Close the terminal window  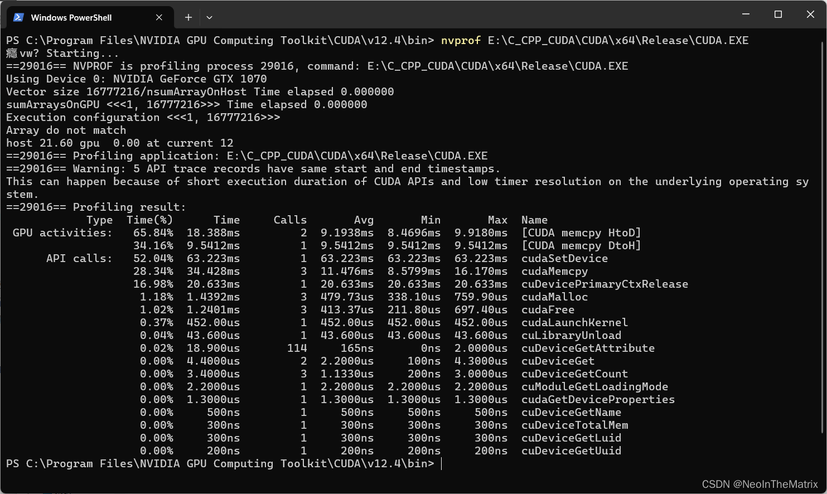coord(810,14)
